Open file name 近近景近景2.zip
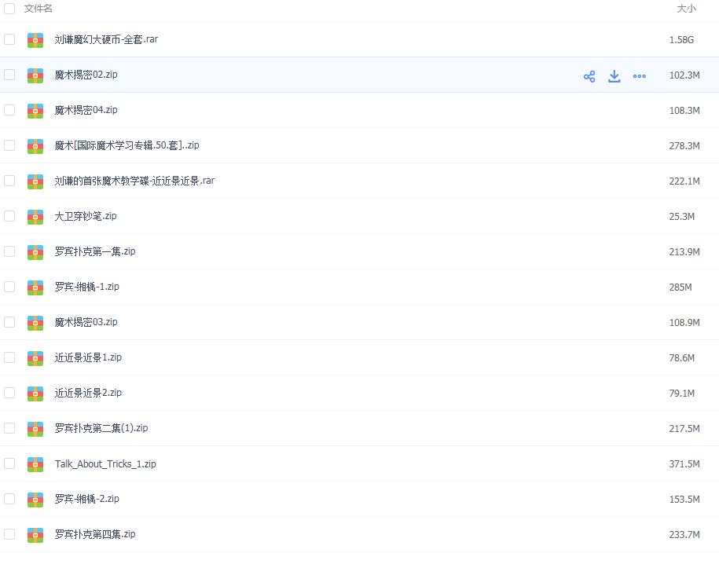This screenshot has height=575, width=719. coord(88,393)
